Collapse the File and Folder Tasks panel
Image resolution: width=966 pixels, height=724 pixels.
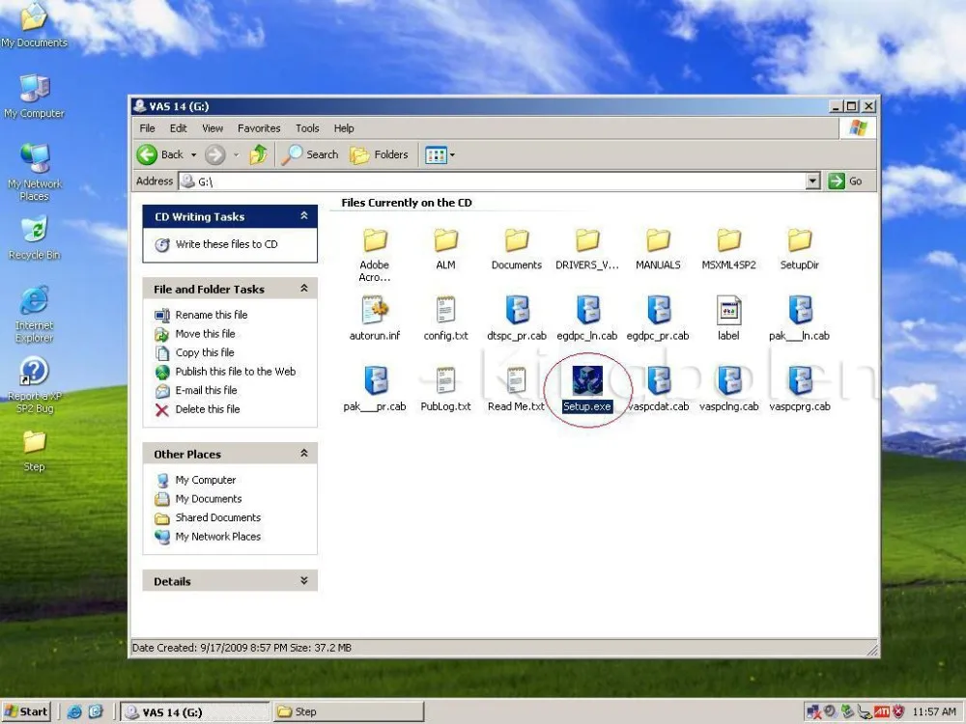click(x=303, y=288)
